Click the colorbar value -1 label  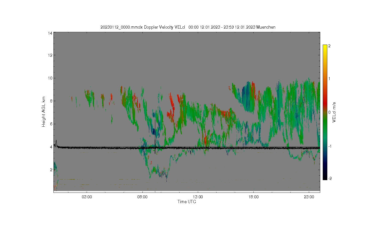point(330,146)
